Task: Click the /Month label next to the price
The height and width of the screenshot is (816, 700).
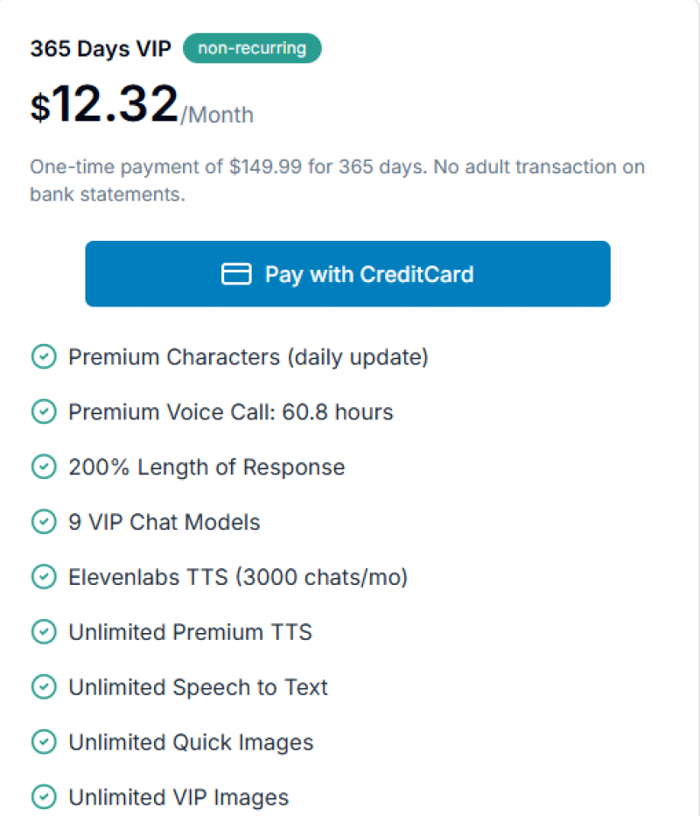Action: [x=217, y=115]
